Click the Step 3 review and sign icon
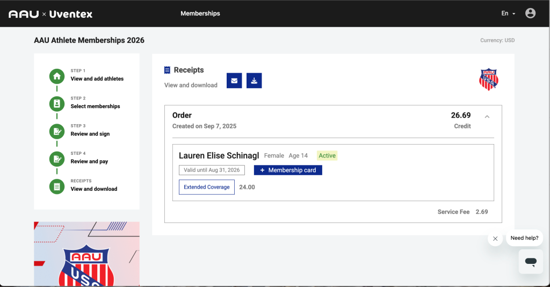 57,131
